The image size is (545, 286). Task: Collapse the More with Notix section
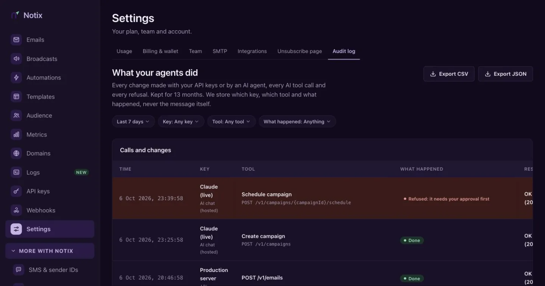pos(50,251)
